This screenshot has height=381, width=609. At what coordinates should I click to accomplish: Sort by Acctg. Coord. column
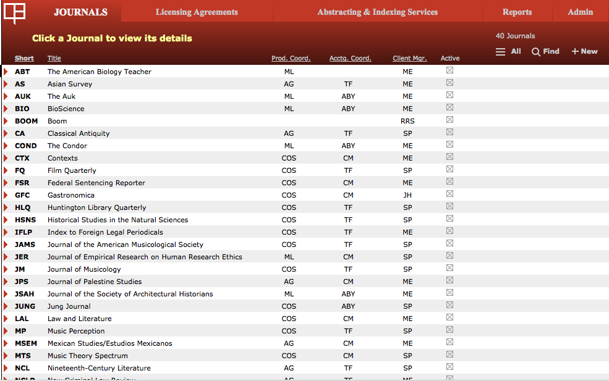(x=351, y=58)
